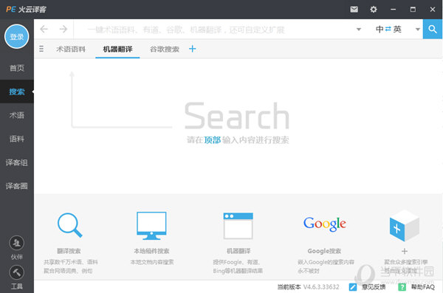Open the language pair dropdown arrow
Image resolution: width=443 pixels, height=293 pixels.
click(x=418, y=30)
